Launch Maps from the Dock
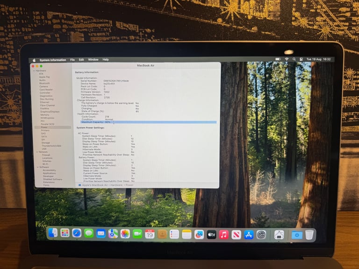Viewport: 359px width, 269px height. [113, 234]
